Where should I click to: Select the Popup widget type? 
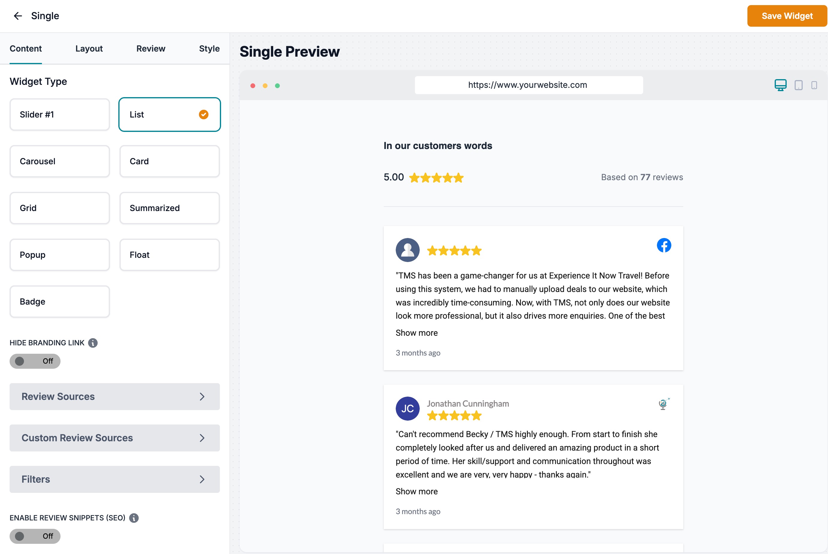coord(60,255)
